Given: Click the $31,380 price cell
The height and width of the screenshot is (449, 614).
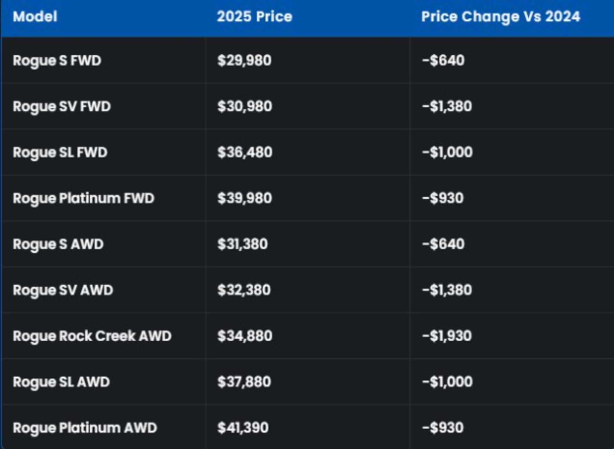Looking at the screenshot, I should tap(243, 244).
